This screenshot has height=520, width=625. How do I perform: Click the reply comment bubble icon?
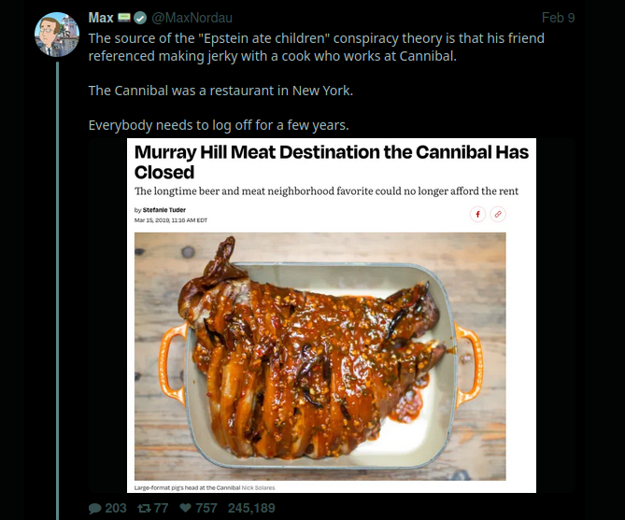pos(94,509)
